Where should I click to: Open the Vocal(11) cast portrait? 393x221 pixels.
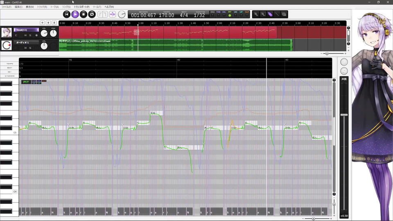[x=7, y=33]
